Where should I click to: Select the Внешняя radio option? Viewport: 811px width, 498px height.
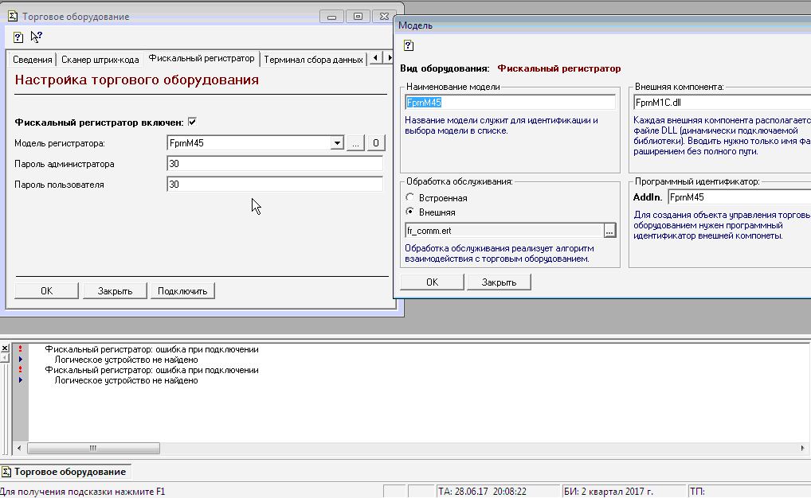pos(410,212)
